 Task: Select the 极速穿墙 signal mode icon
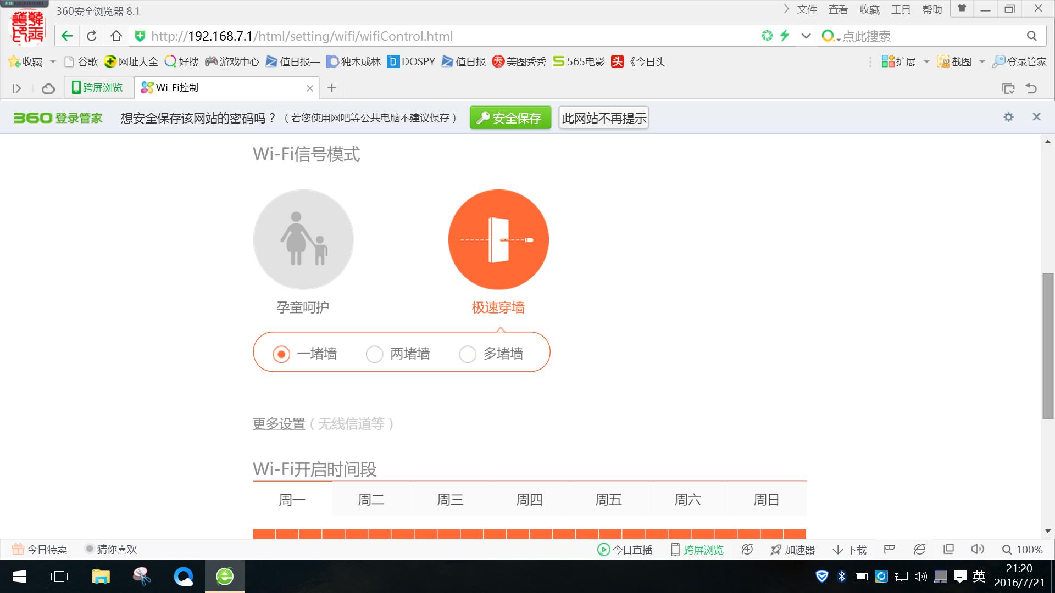click(x=498, y=239)
